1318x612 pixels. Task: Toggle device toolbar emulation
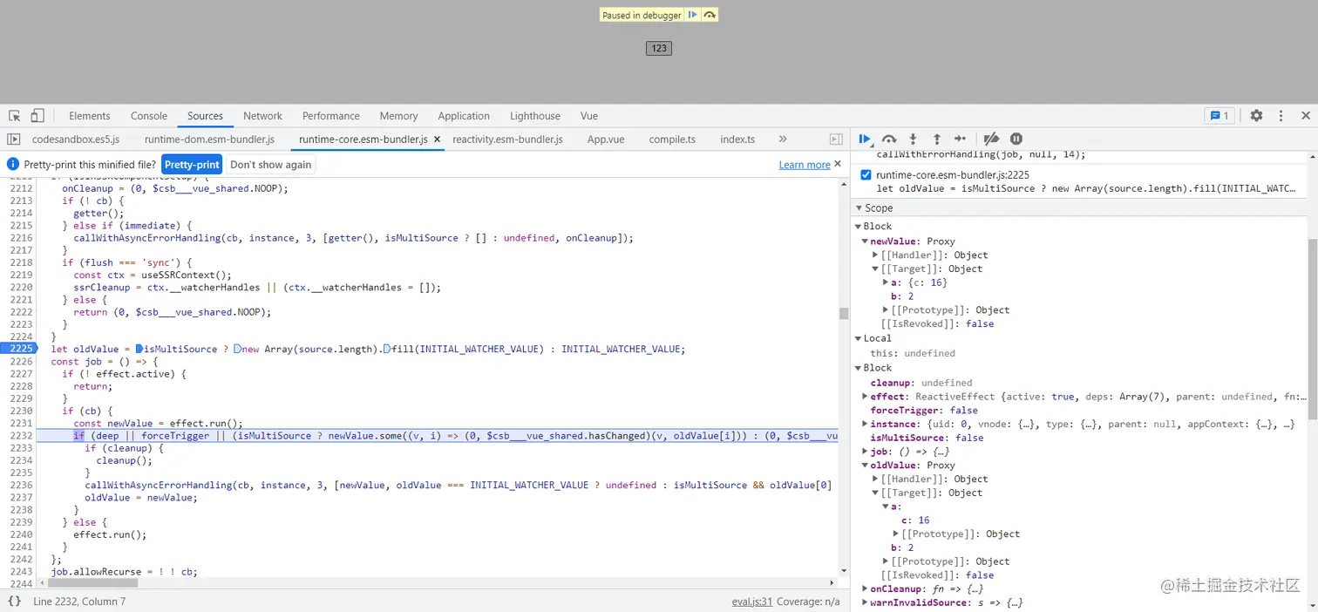pos(37,116)
